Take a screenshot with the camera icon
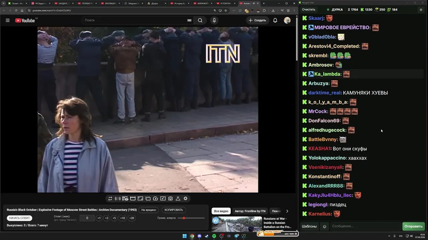 pos(170,199)
